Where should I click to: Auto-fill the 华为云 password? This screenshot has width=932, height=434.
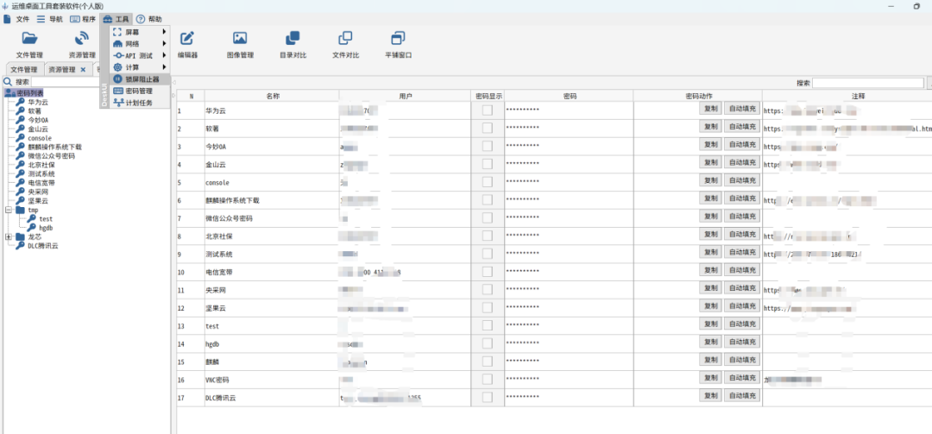tap(742, 110)
